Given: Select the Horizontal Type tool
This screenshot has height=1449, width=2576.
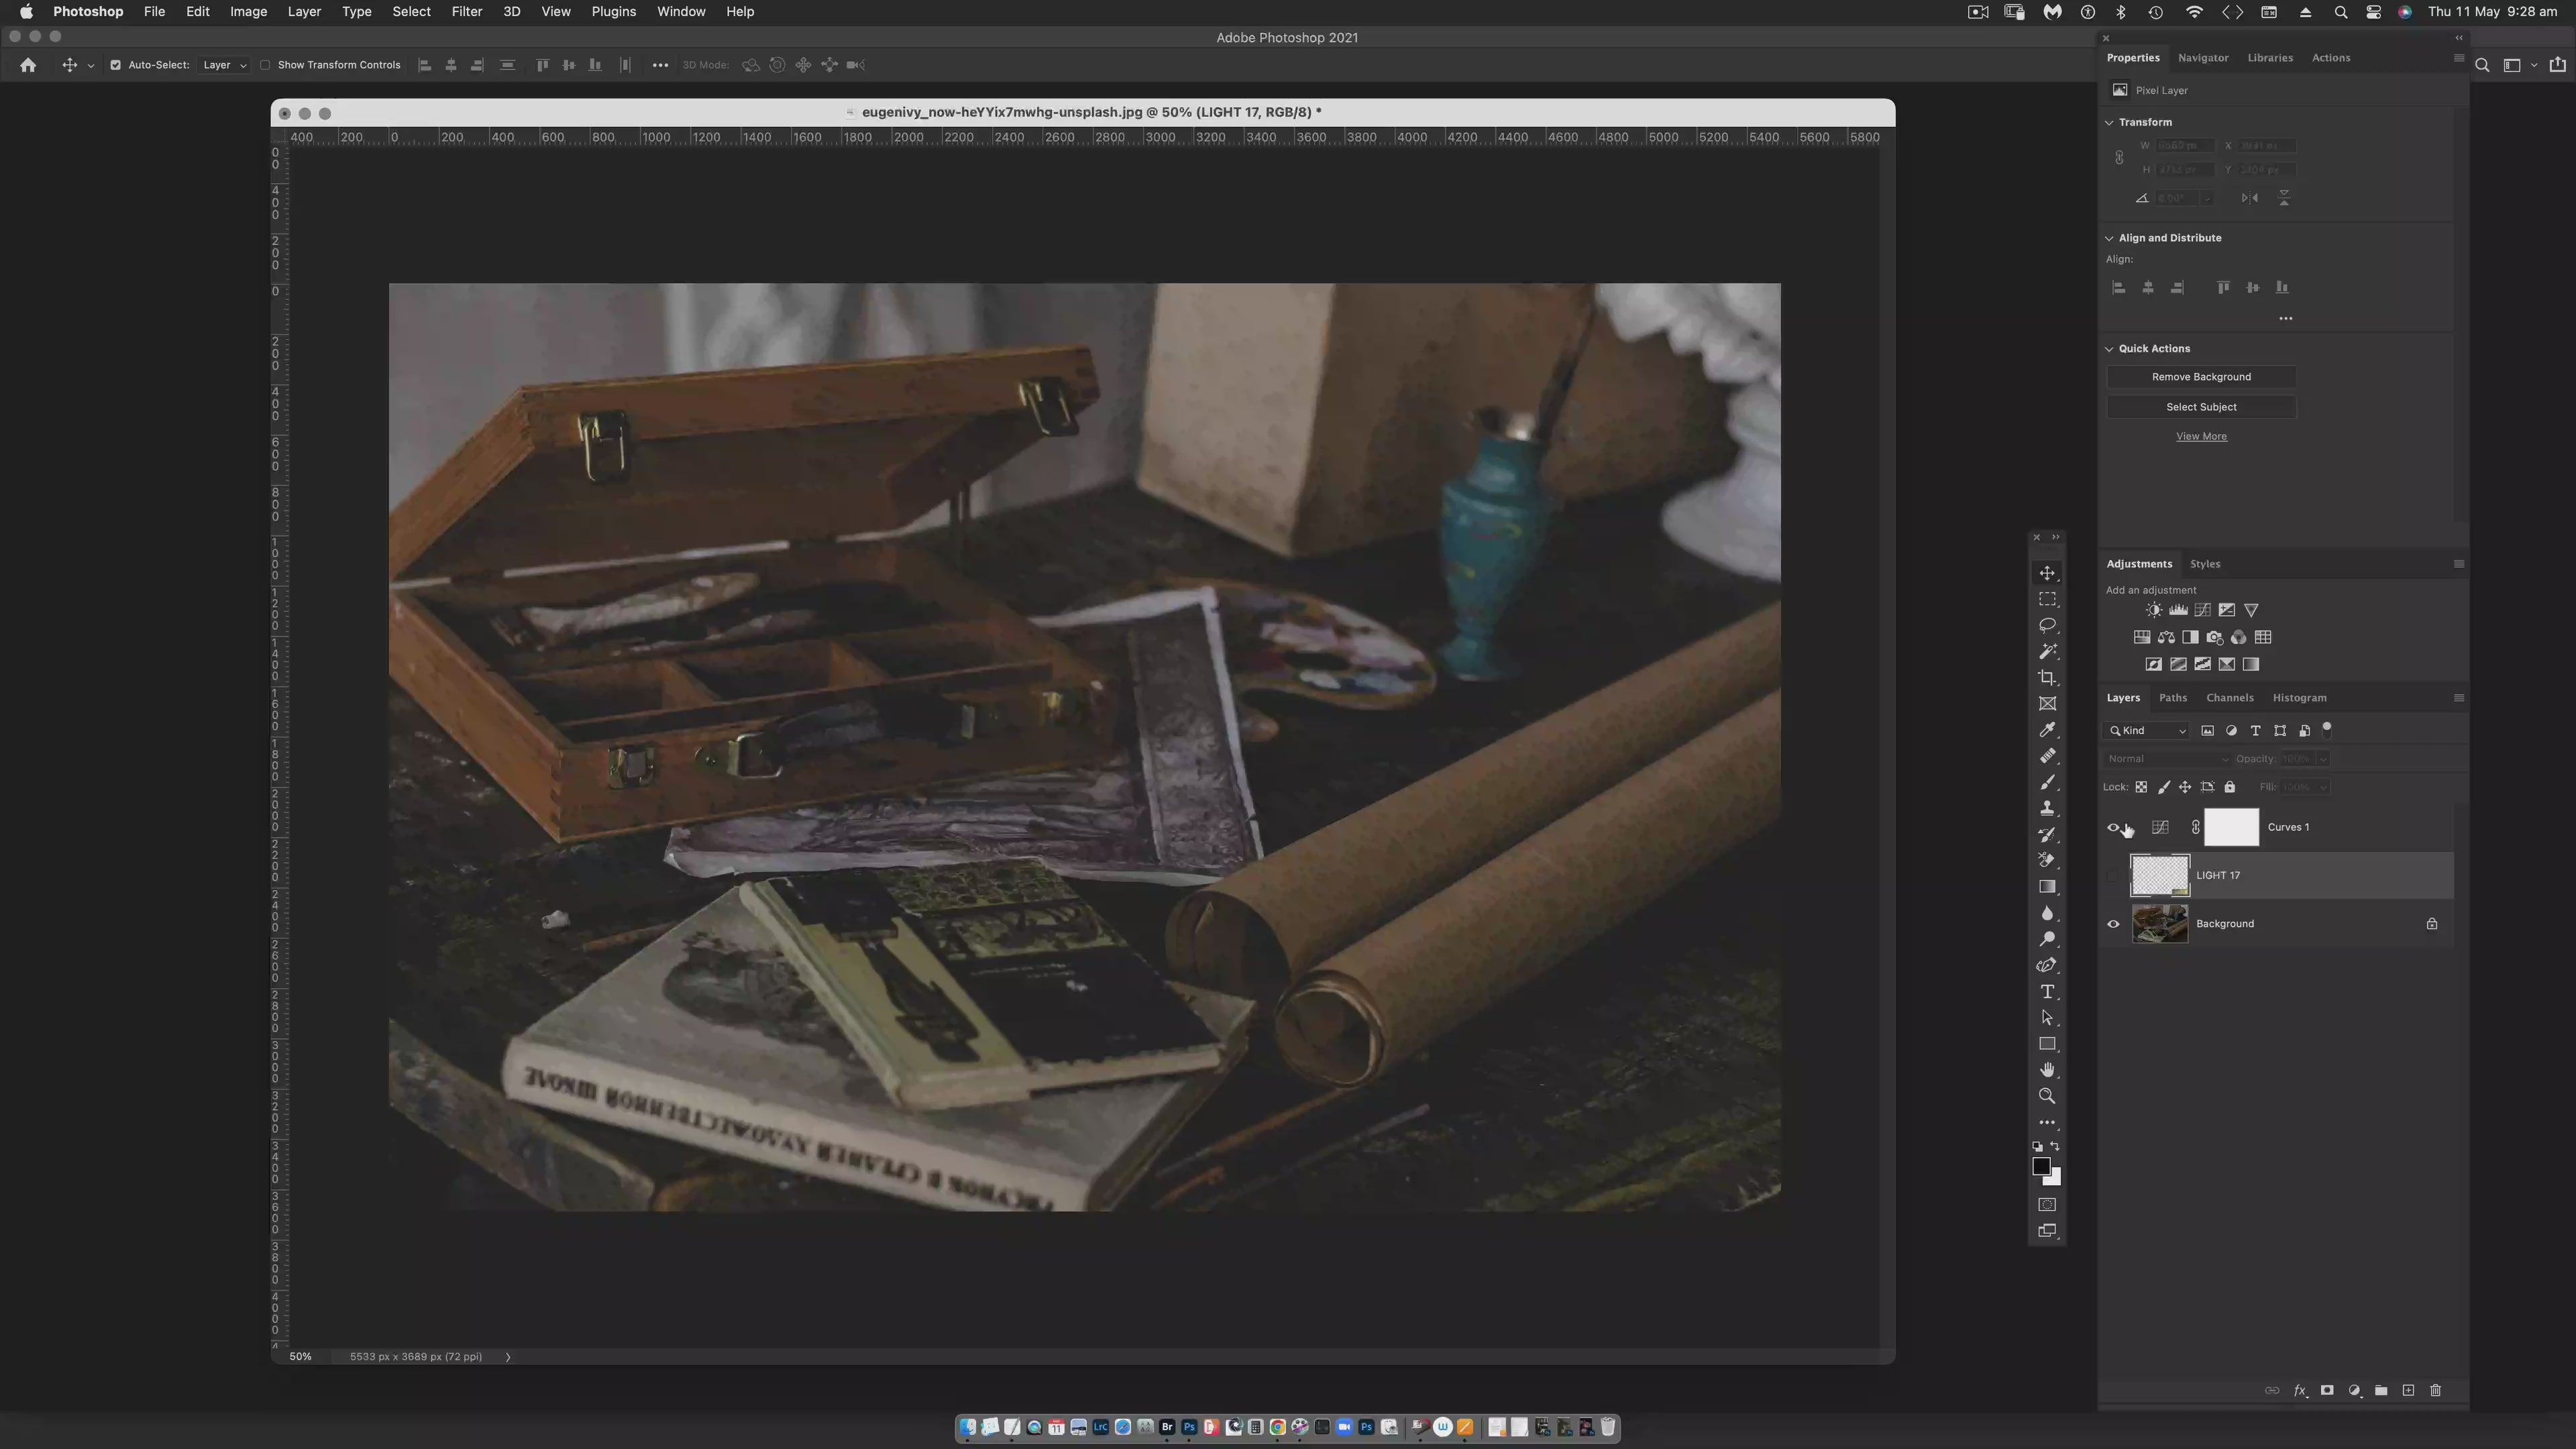Looking at the screenshot, I should click(x=2047, y=992).
